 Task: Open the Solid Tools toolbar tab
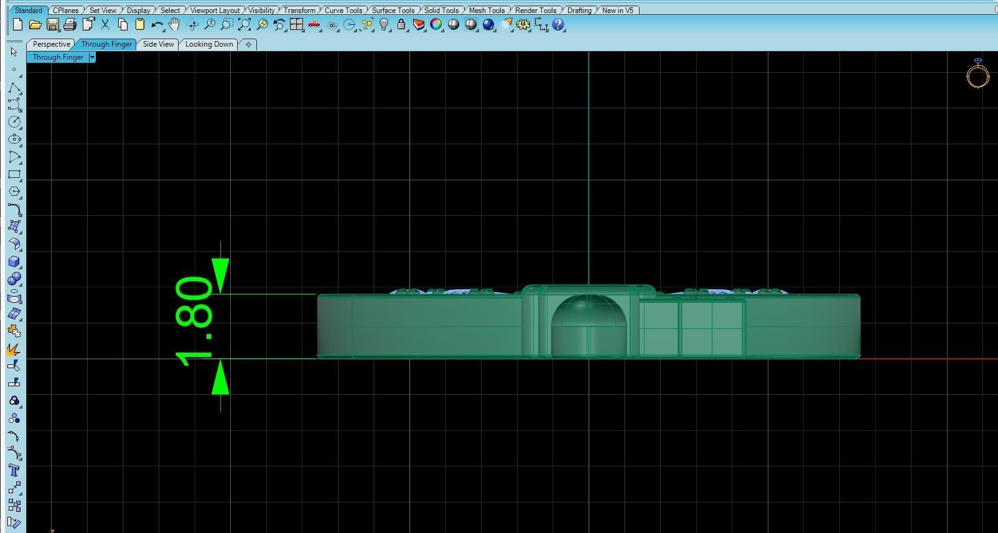coord(441,10)
